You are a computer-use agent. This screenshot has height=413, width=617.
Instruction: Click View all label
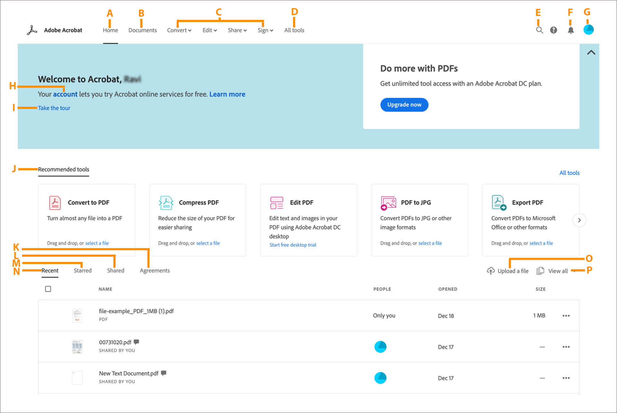[558, 271]
